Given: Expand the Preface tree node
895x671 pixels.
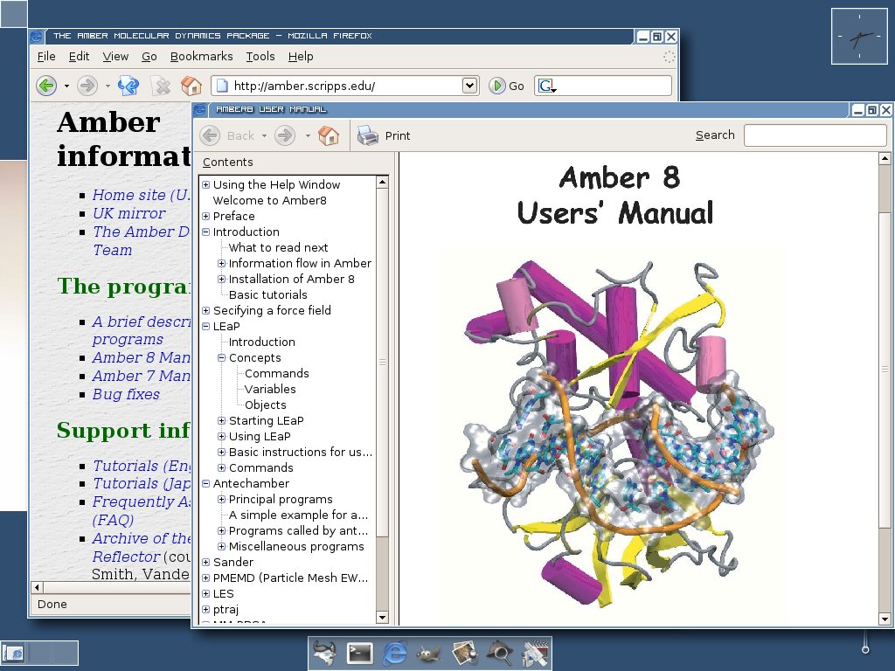Looking at the screenshot, I should point(206,217).
